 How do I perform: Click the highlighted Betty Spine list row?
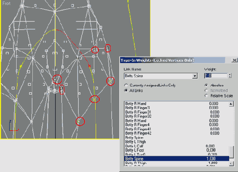(x=177, y=159)
